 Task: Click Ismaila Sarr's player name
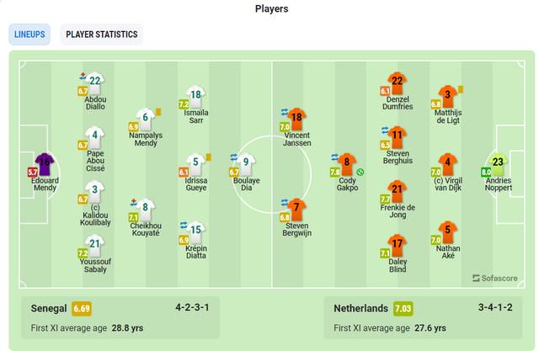click(x=196, y=116)
